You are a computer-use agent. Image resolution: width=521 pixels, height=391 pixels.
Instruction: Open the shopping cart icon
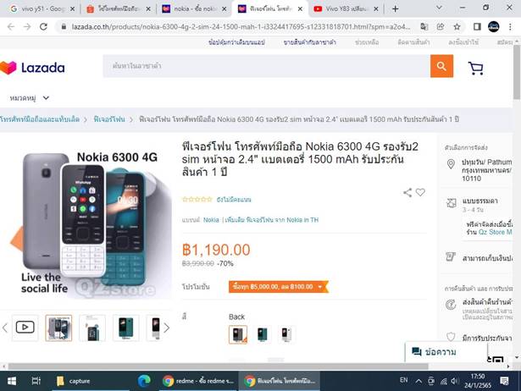click(475, 68)
